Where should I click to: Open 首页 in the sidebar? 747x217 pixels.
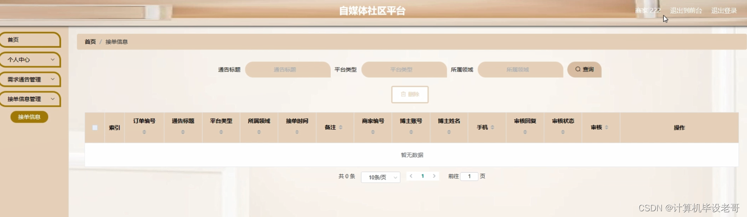click(x=30, y=40)
